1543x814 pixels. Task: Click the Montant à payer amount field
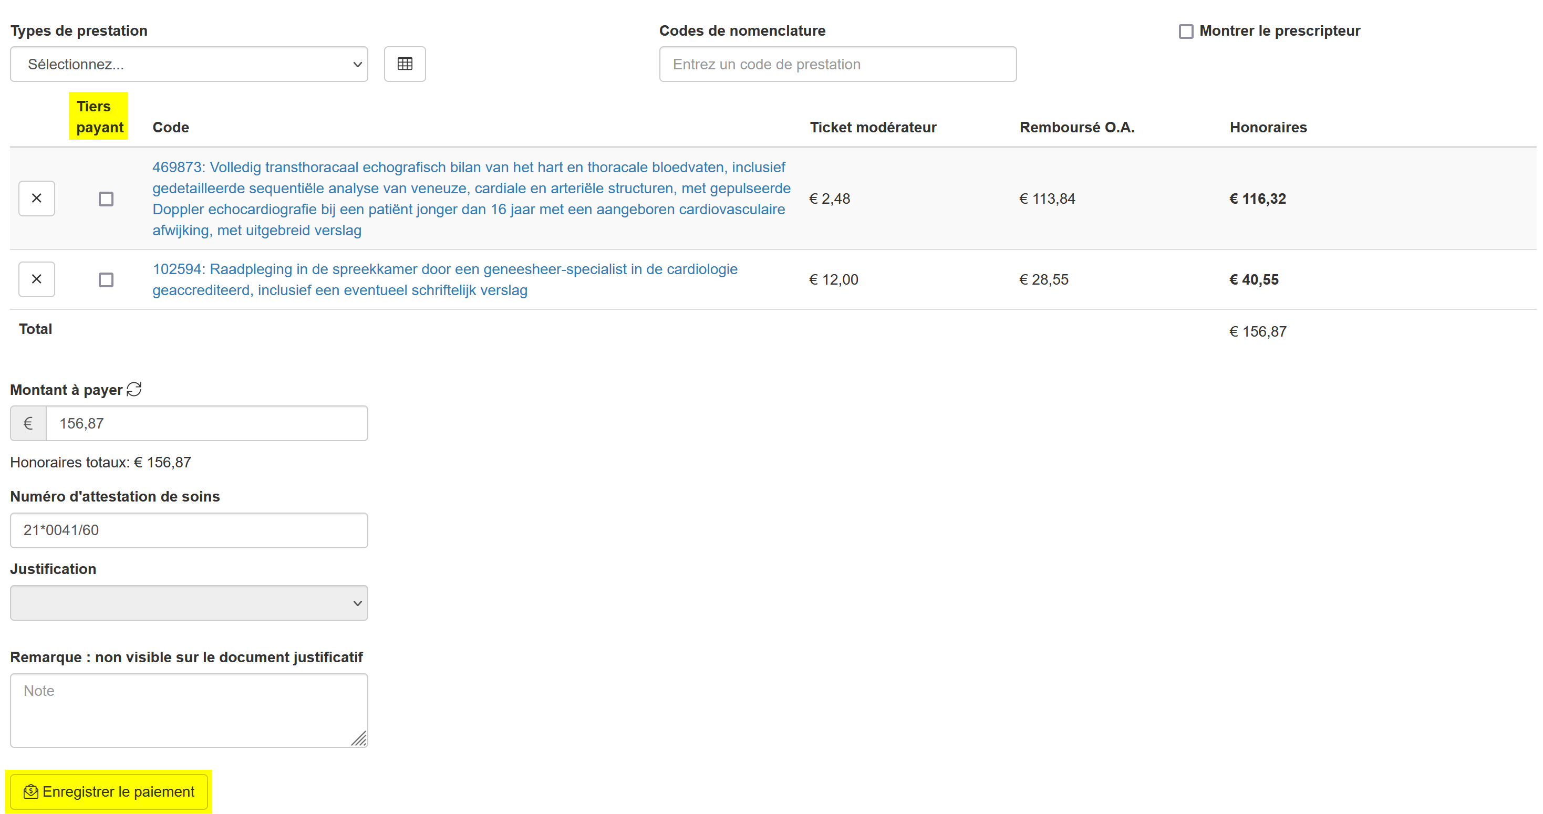pyautogui.click(x=206, y=423)
